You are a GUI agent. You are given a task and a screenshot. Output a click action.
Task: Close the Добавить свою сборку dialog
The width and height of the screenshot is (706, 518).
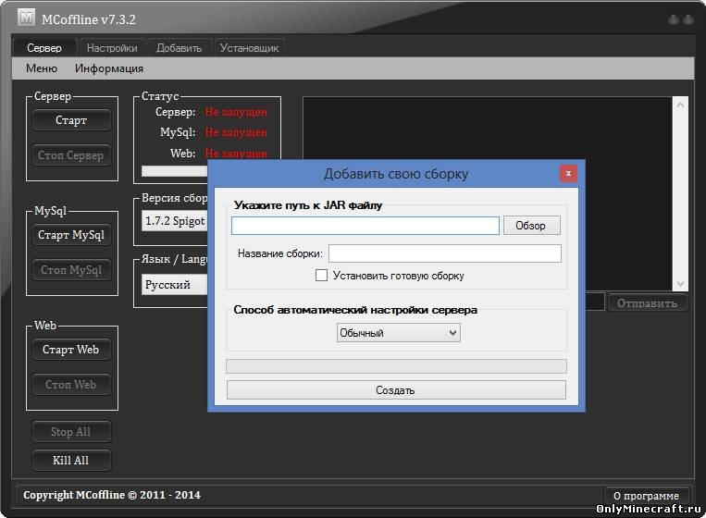[x=568, y=173]
